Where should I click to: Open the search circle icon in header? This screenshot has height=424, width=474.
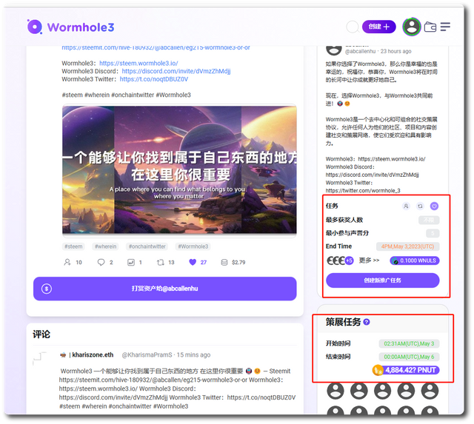pyautogui.click(x=353, y=27)
